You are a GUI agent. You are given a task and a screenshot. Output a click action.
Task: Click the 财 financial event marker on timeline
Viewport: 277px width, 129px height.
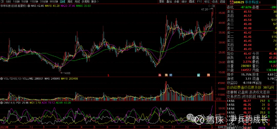pyautogui.click(x=171, y=75)
